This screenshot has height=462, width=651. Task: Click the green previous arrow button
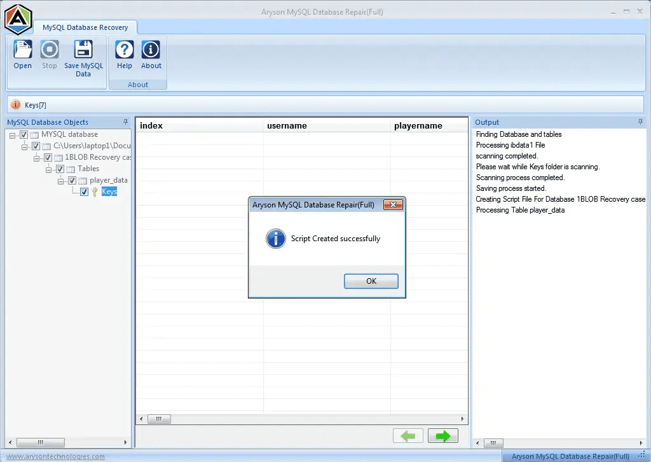coord(408,436)
